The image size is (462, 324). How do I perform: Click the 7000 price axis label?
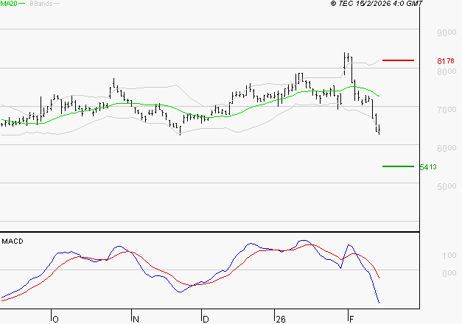pyautogui.click(x=447, y=110)
